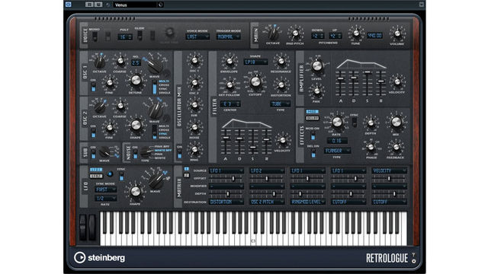Open the Matrix Source dropdown showing Velocity
The image size is (488, 274).
click(x=389, y=170)
